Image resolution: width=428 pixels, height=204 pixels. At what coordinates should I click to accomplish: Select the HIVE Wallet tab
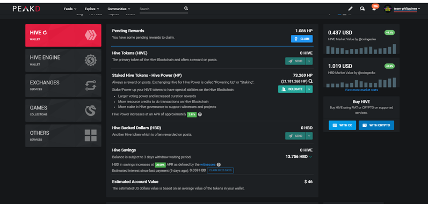tap(63, 35)
